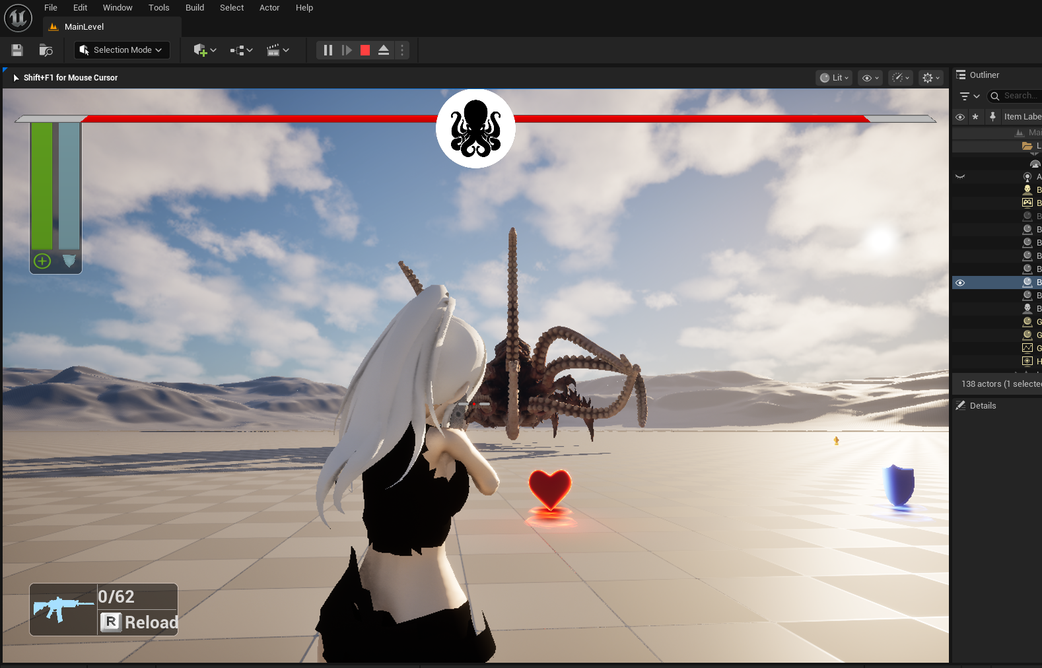Screen dimensions: 1042x668
Task: Stop the running play session
Action: click(x=365, y=50)
